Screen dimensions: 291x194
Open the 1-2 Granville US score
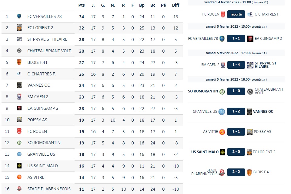(236, 111)
